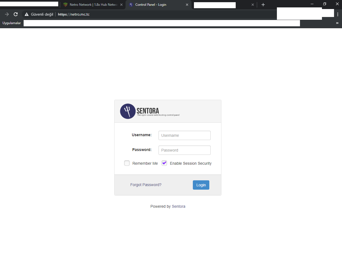Go forward in browser history
342x265 pixels.
tap(7, 14)
